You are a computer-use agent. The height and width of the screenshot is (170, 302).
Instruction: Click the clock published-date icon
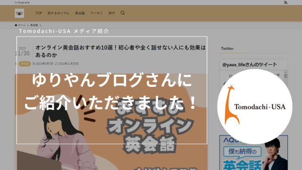click(34, 64)
